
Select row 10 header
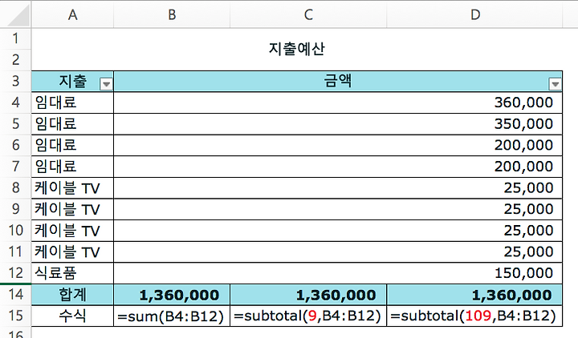[x=15, y=230]
